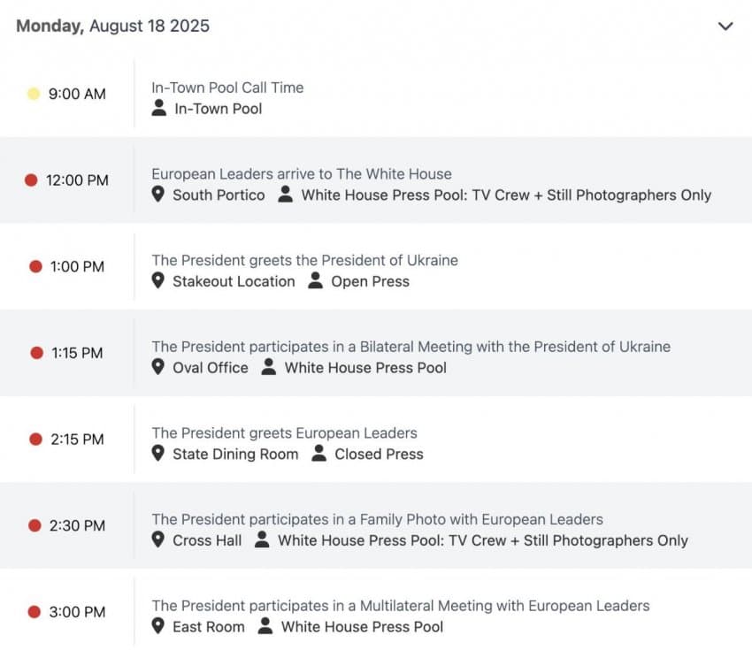Click the location pin next to Cross Hall
This screenshot has width=752, height=650.
(x=158, y=539)
